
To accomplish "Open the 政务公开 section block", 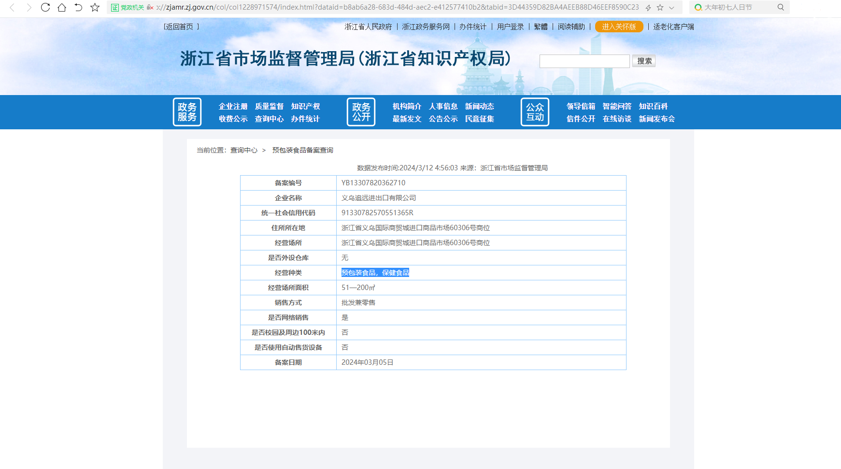I will 361,112.
